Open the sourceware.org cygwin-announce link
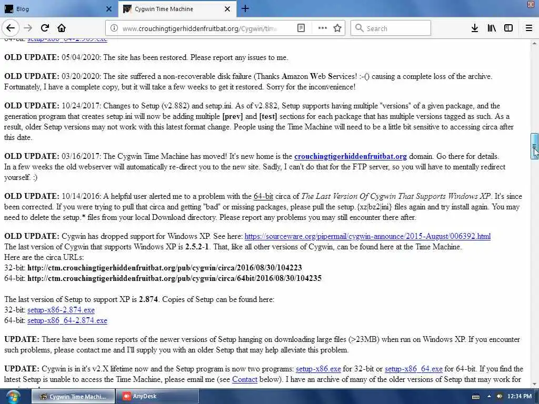Image resolution: width=539 pixels, height=404 pixels. 367,236
